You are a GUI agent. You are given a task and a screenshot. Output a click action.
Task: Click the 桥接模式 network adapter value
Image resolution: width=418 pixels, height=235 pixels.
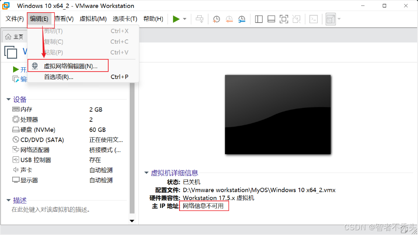pyautogui.click(x=105, y=150)
